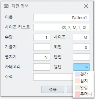Close the 패턴 정보 dialog
Viewport: 95px width, 99px height.
tap(86, 6)
